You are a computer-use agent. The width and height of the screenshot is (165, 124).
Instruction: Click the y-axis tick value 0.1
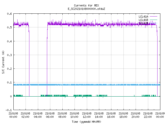[x=10, y=82]
